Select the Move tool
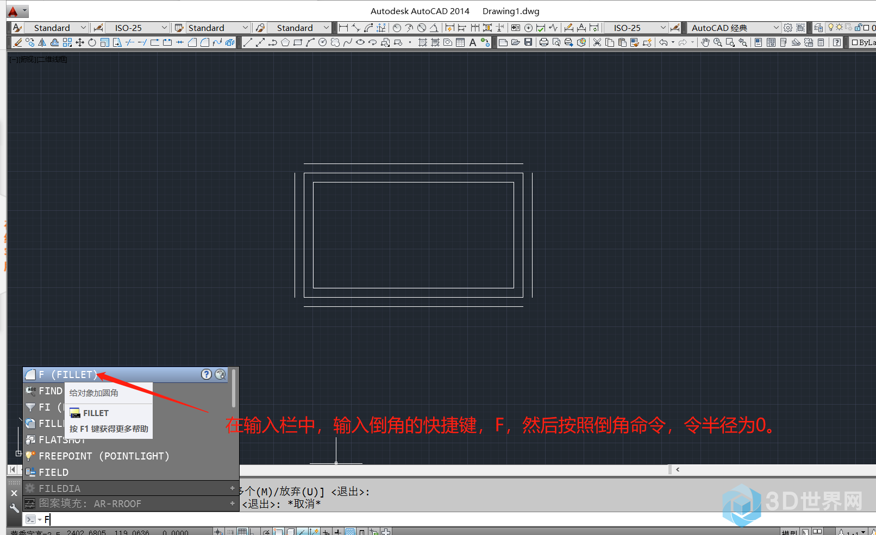 pyautogui.click(x=80, y=42)
